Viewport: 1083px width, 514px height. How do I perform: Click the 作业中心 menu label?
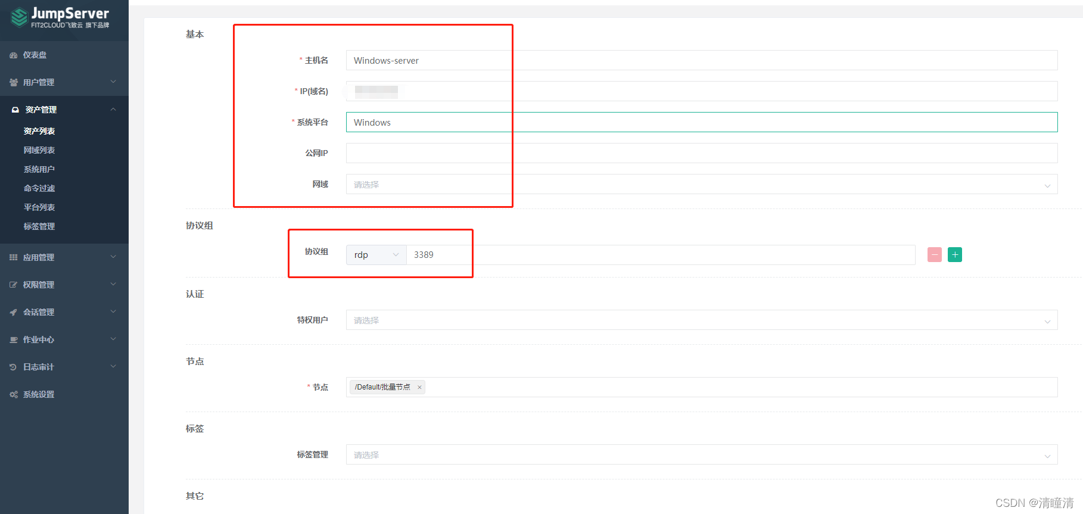click(39, 339)
